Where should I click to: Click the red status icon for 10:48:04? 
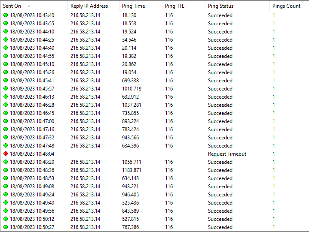click(x=6, y=154)
